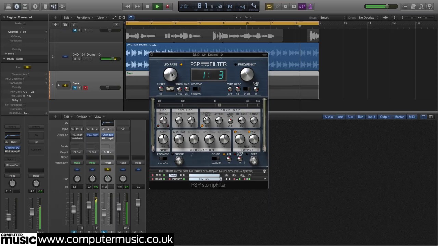
Task: Click the FREQUENCY knob in stompFilter
Action: pyautogui.click(x=247, y=74)
